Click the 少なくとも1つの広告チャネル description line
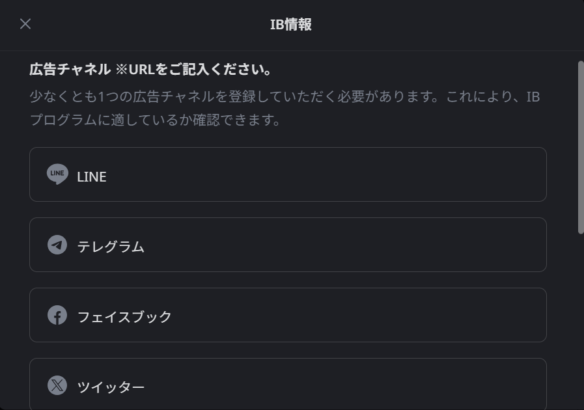The image size is (584, 410). pyautogui.click(x=285, y=97)
